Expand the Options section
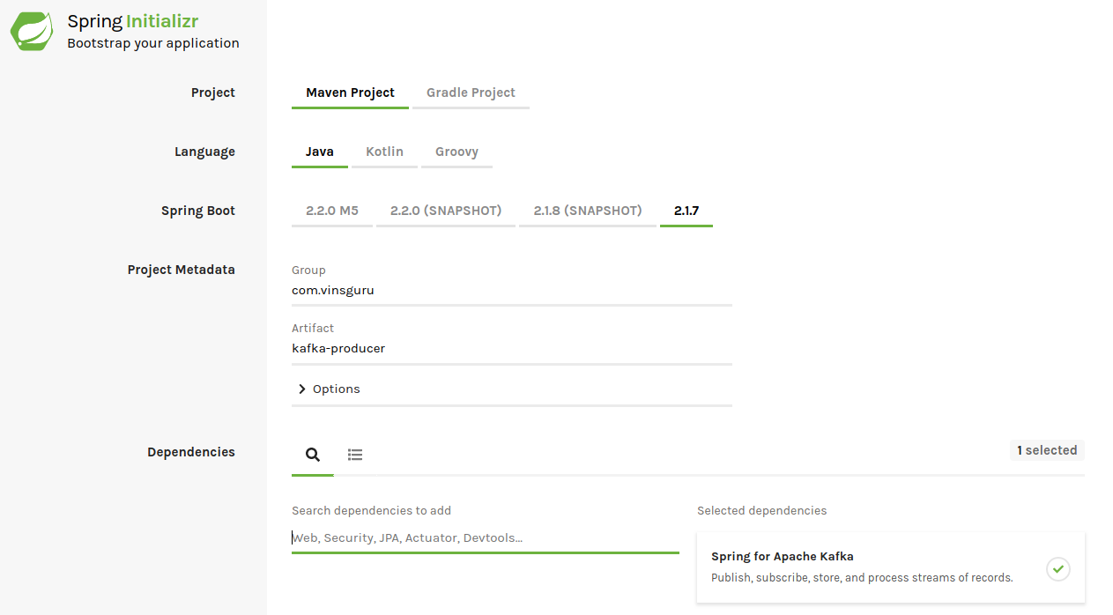1113x615 pixels. (329, 389)
